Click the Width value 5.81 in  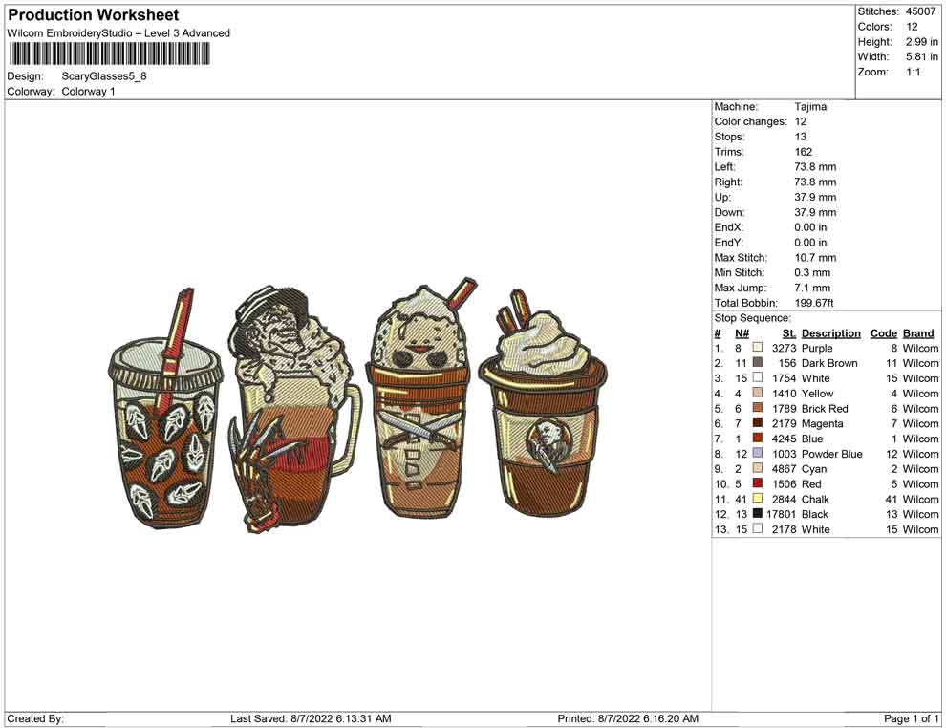(x=922, y=56)
